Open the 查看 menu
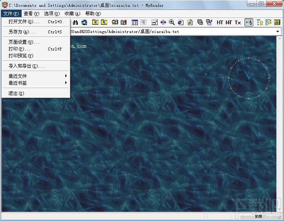This screenshot has height=221, width=284. [31, 13]
